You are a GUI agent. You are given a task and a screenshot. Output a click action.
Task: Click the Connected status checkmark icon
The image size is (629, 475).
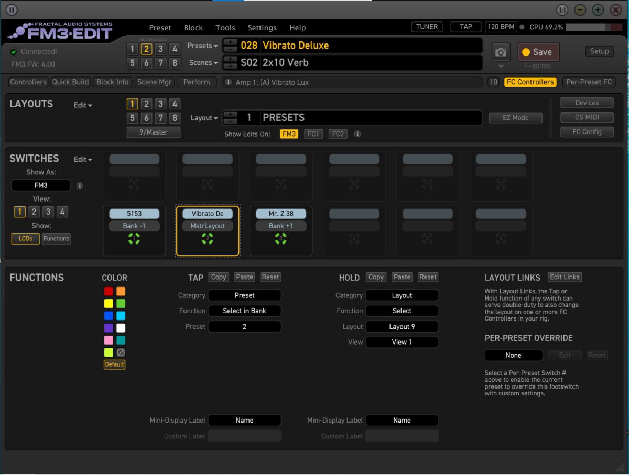click(14, 52)
